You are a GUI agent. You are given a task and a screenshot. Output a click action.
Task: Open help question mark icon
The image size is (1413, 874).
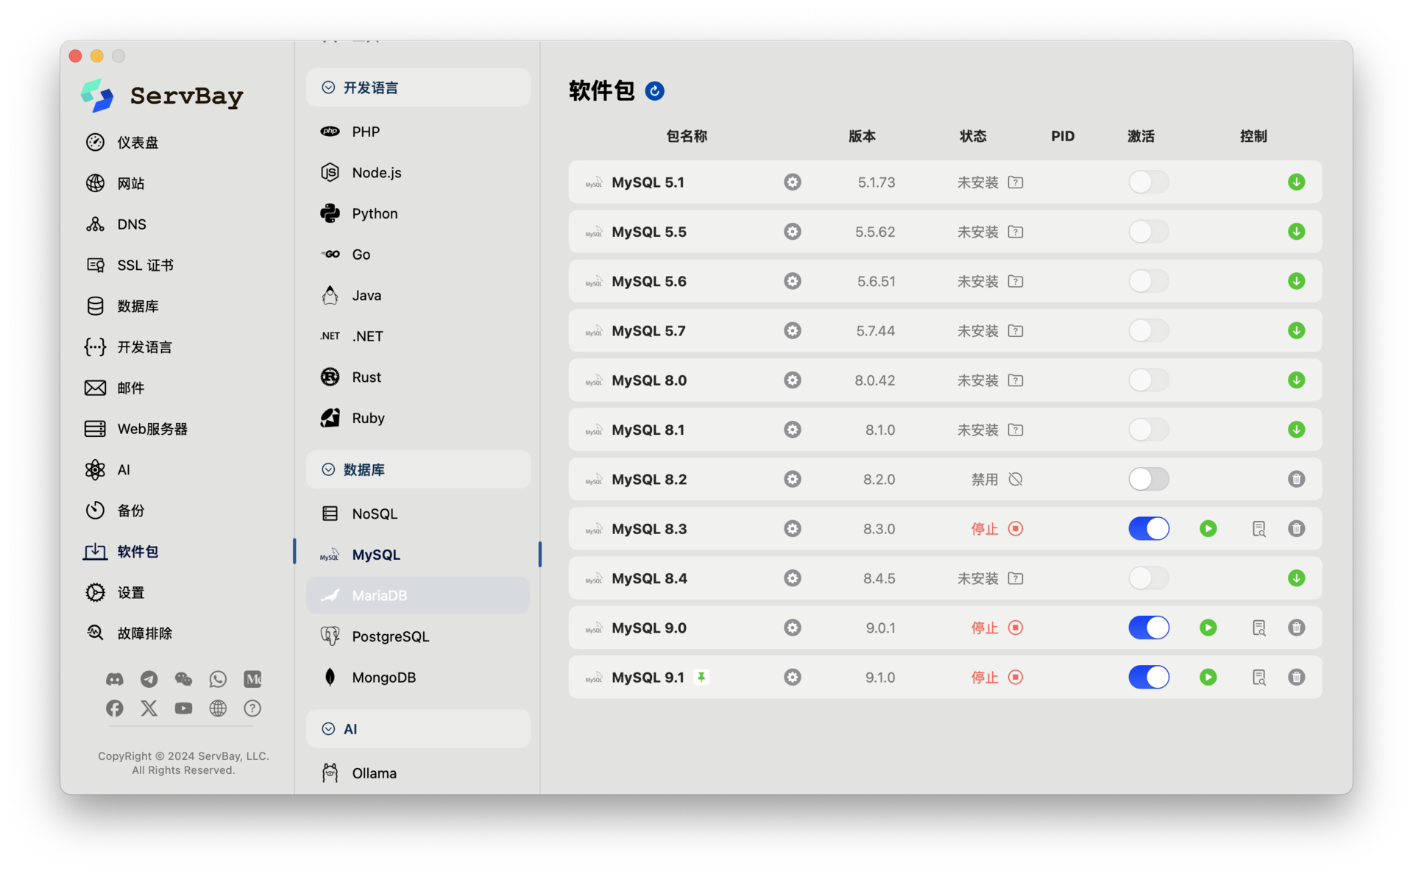tap(252, 708)
